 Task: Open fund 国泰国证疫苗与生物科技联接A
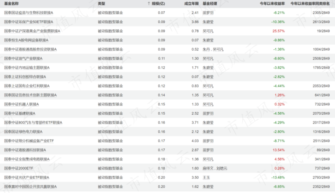(x=29, y=12)
